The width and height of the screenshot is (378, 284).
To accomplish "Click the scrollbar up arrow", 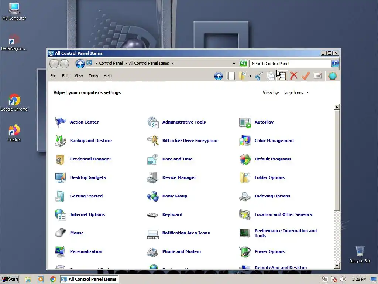I will coord(337,107).
